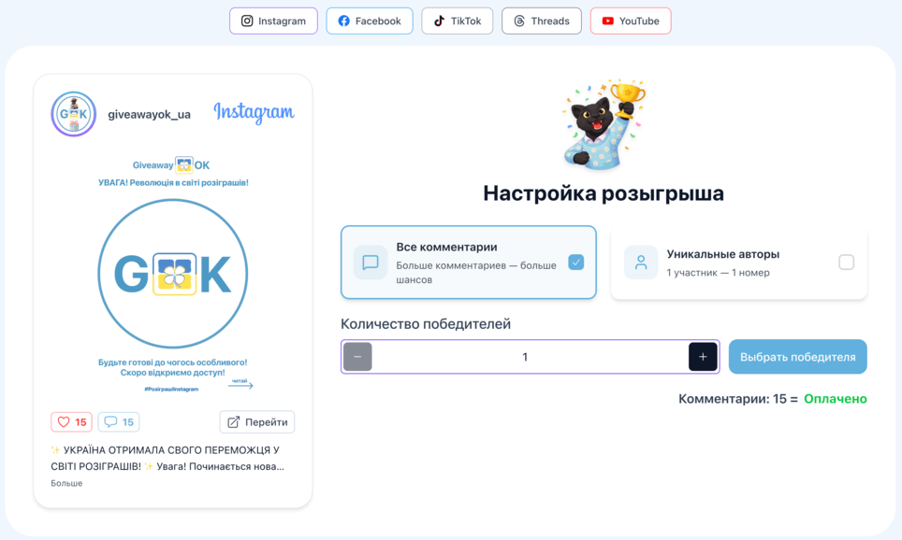This screenshot has width=902, height=540.
Task: Open the TikTok tab
Action: pos(458,21)
